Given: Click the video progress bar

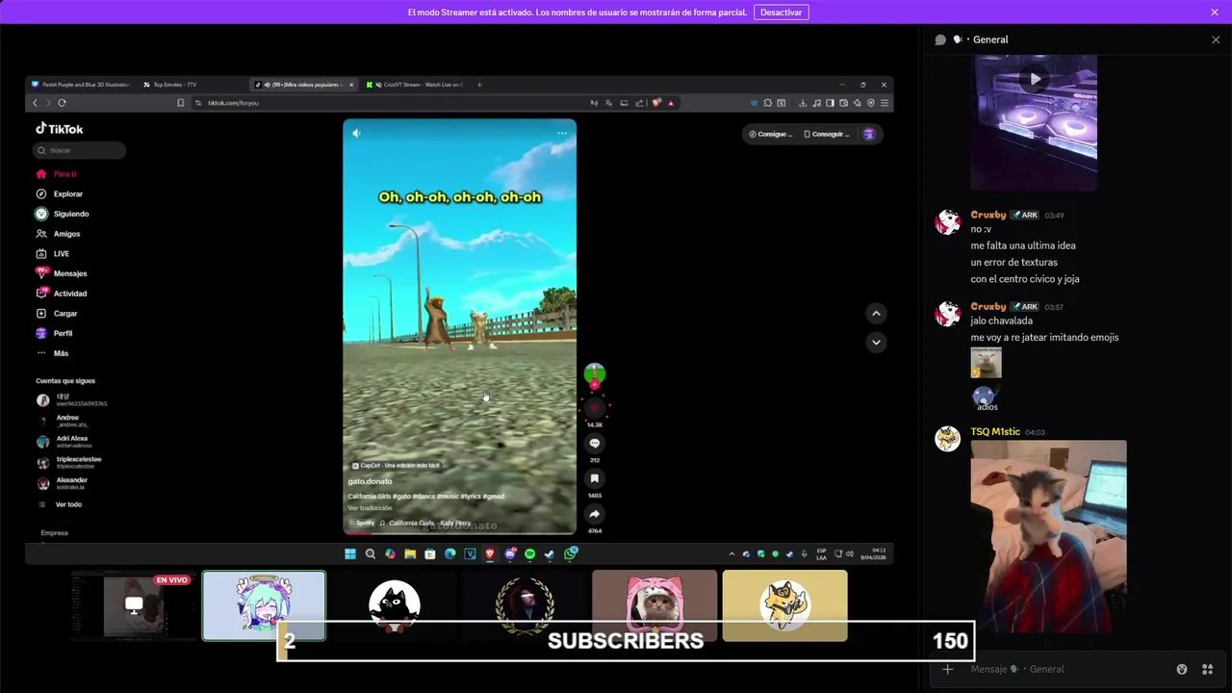Looking at the screenshot, I should [x=460, y=532].
